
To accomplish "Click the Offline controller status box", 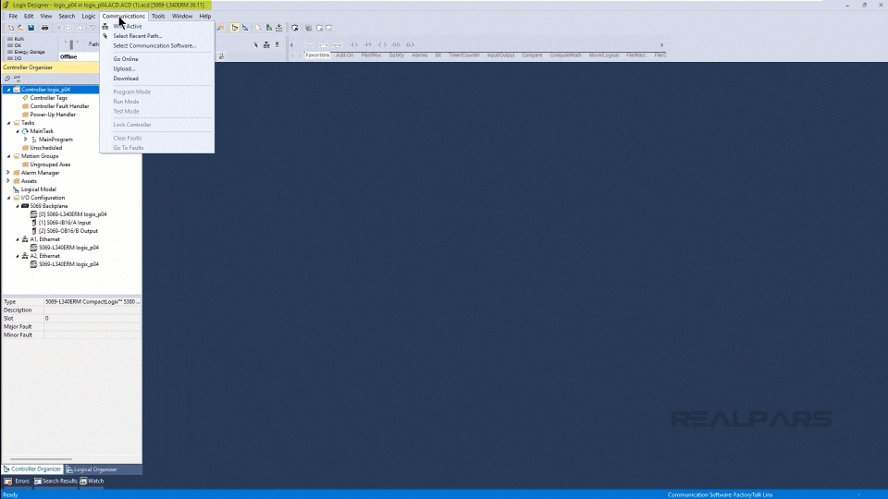I will 79,57.
